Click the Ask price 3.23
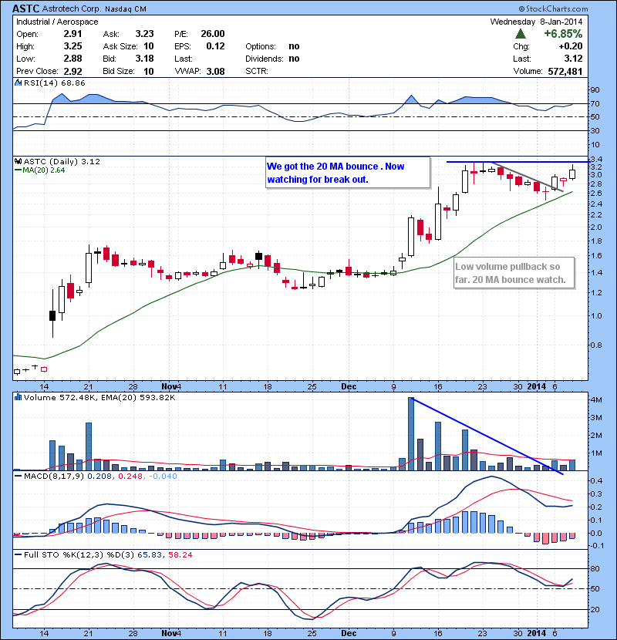Image resolution: width=617 pixels, height=640 pixels. click(144, 34)
